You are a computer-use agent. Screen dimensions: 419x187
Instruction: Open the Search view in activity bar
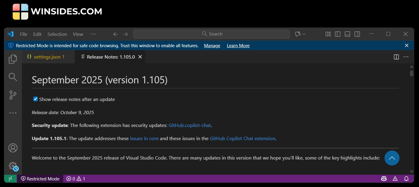pyautogui.click(x=13, y=77)
